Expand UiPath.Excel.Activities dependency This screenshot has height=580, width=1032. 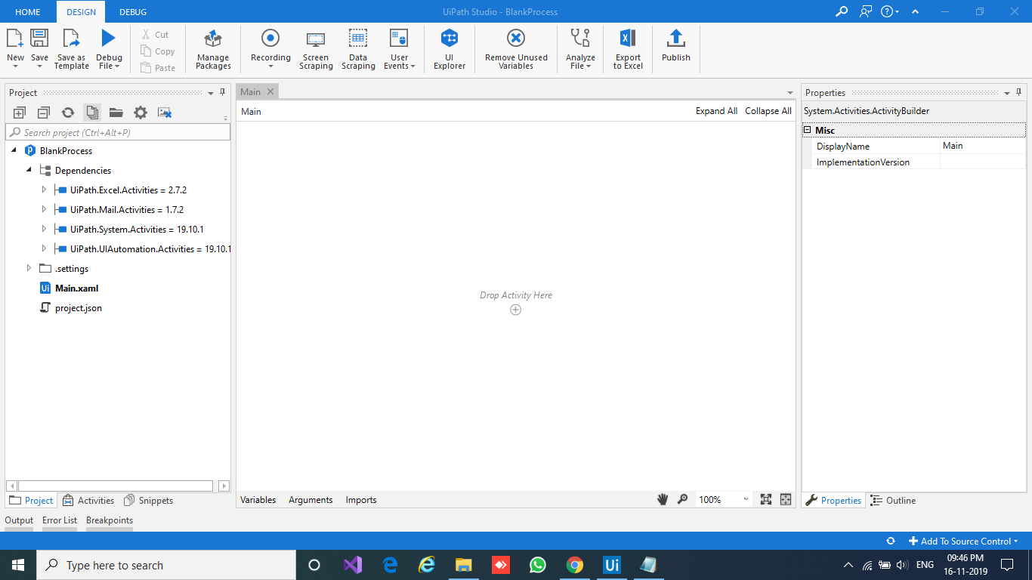point(44,190)
